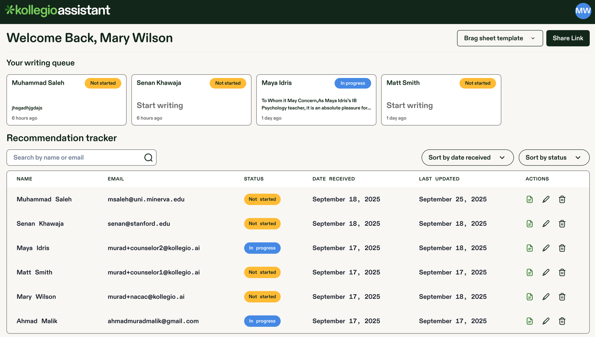
Task: Click the search magnifier icon
Action: tap(148, 157)
